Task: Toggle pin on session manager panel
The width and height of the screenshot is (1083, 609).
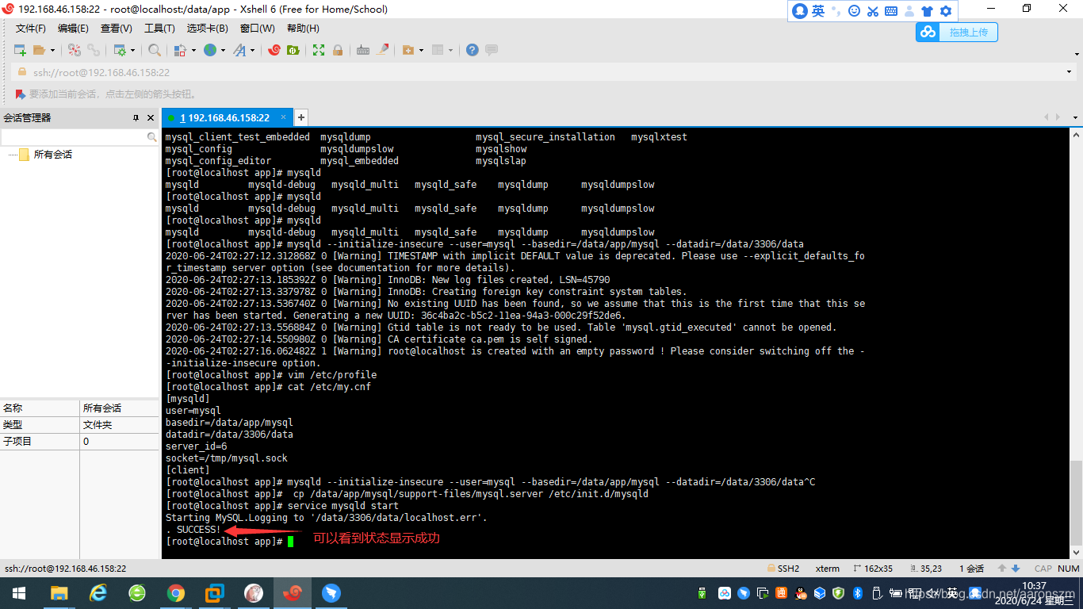Action: (x=136, y=118)
